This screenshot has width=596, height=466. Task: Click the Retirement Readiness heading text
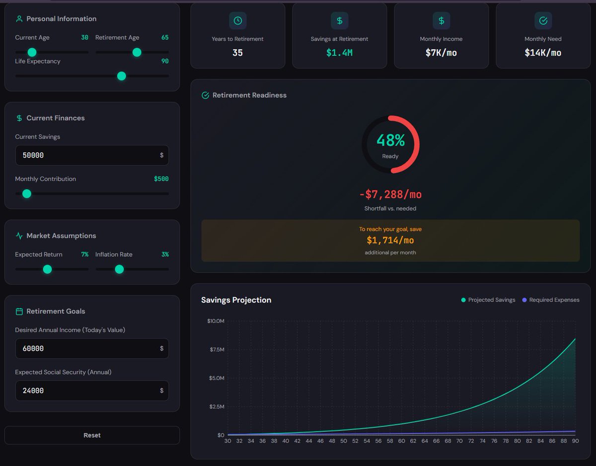[249, 95]
